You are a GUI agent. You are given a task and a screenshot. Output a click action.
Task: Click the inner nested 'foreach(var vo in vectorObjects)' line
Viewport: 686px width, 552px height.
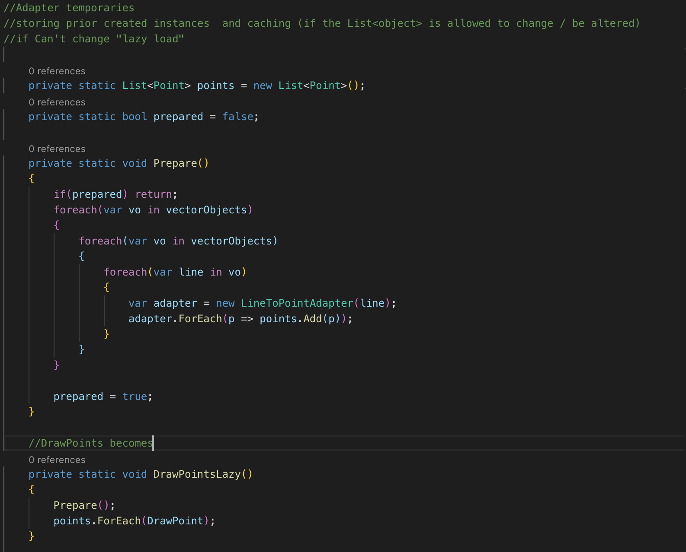click(x=178, y=241)
